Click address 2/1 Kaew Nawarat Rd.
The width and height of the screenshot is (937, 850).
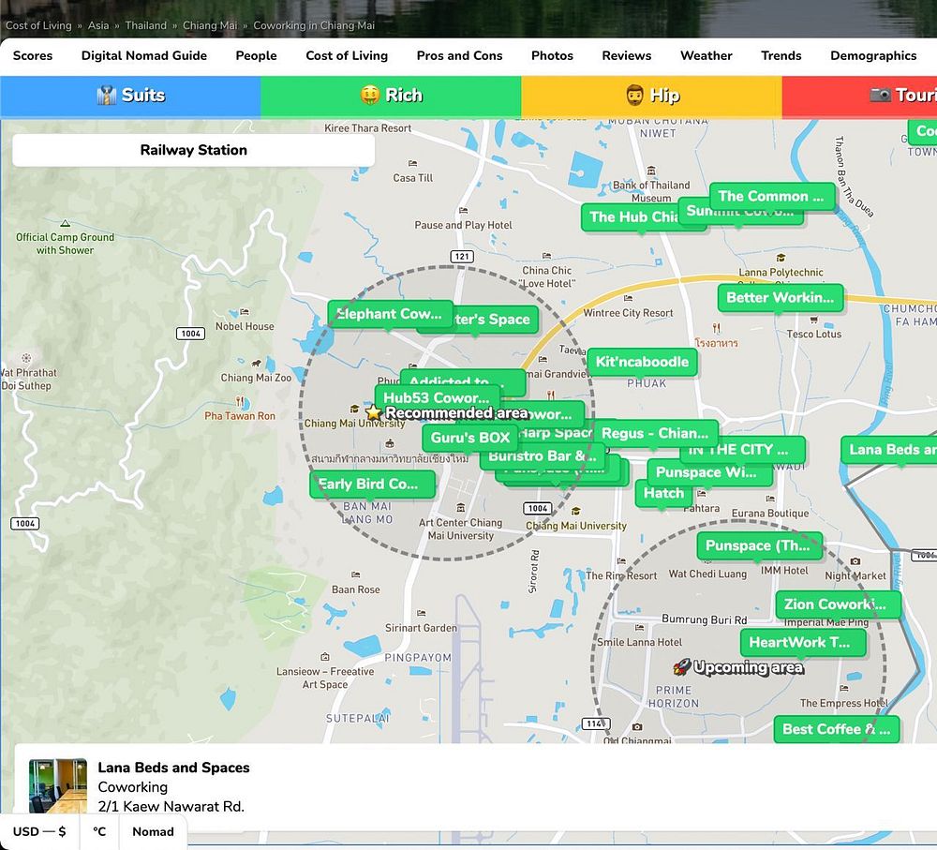point(171,807)
